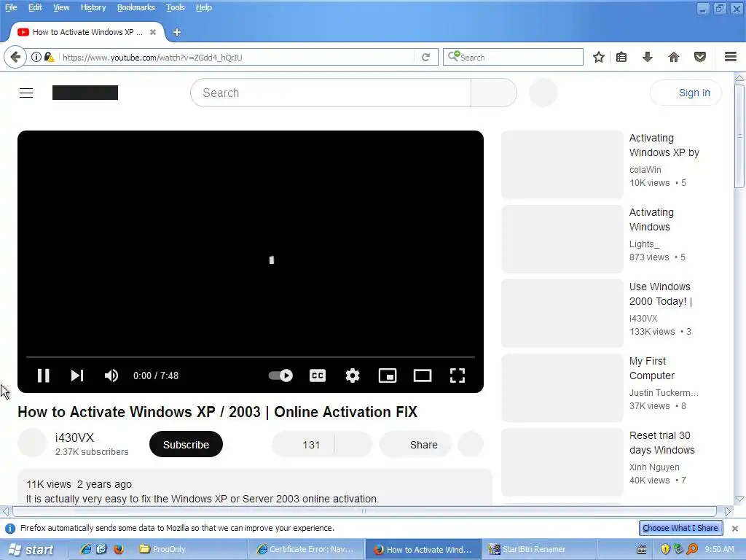Open 'Use Windows 2000 Today!' suggested video
746x560 pixels.
[x=660, y=294]
